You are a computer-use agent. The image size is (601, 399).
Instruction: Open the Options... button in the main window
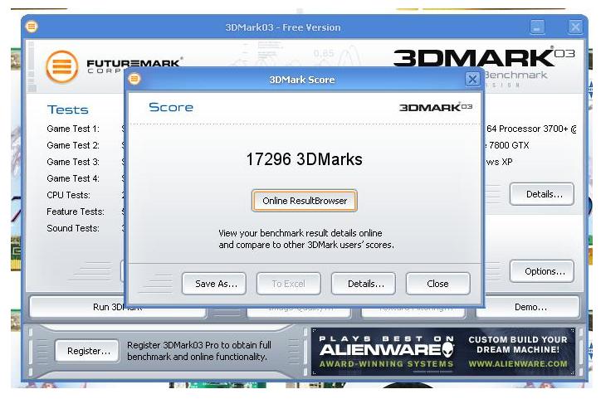tap(542, 271)
